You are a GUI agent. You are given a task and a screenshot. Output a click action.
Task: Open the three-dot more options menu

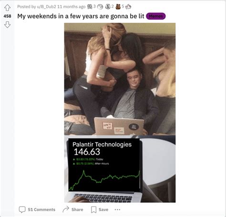click(x=117, y=209)
